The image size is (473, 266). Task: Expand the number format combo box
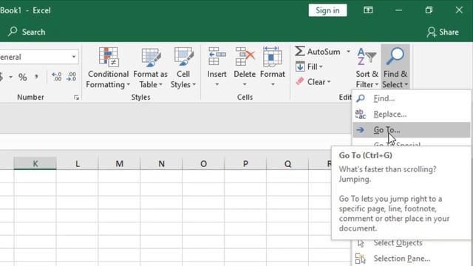[74, 57]
